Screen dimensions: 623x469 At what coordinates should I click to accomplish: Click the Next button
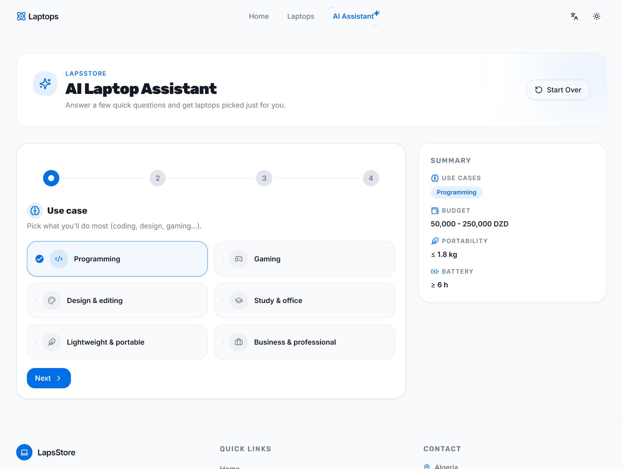(49, 378)
